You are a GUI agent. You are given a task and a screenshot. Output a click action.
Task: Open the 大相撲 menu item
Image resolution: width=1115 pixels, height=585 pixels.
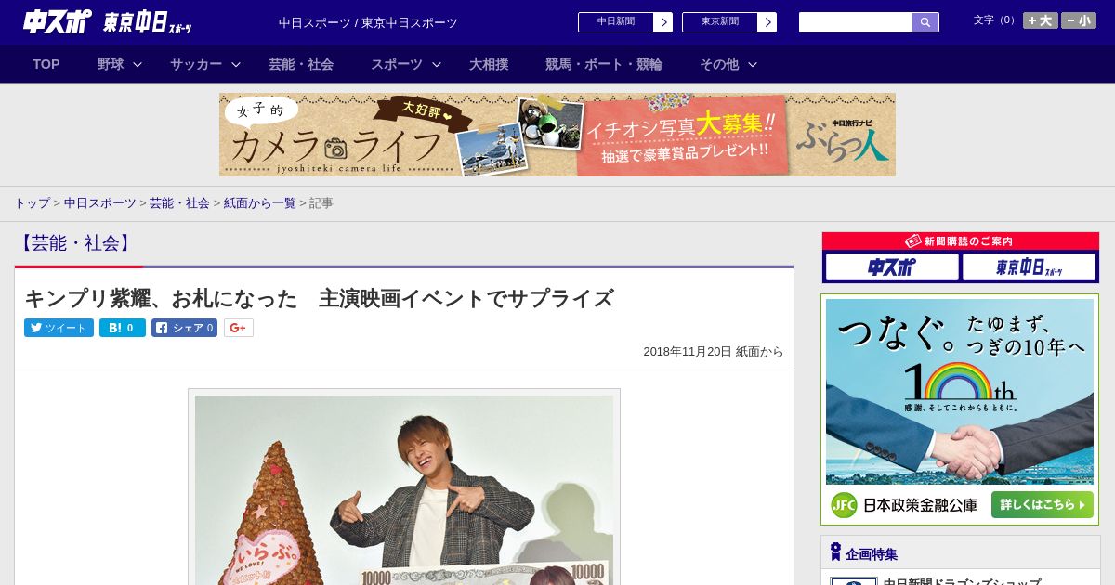click(x=489, y=64)
